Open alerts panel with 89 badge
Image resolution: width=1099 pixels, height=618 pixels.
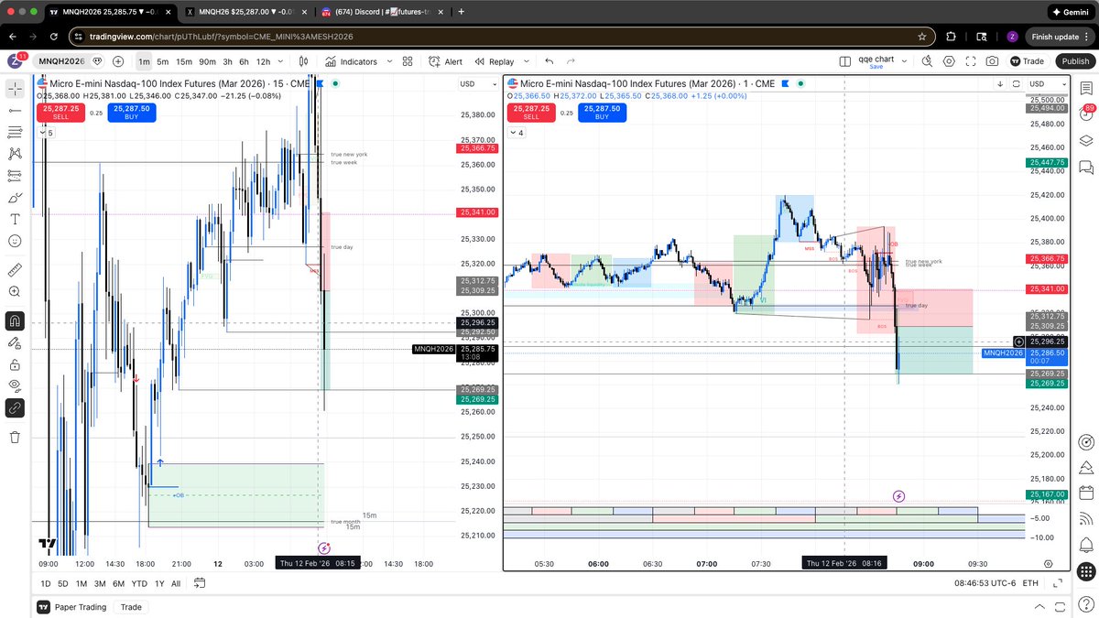pos(1085,114)
